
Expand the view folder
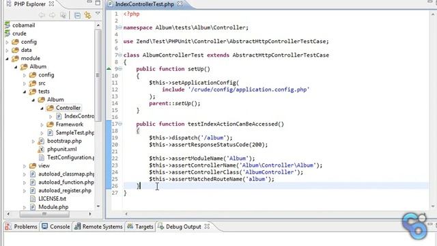click(x=25, y=166)
